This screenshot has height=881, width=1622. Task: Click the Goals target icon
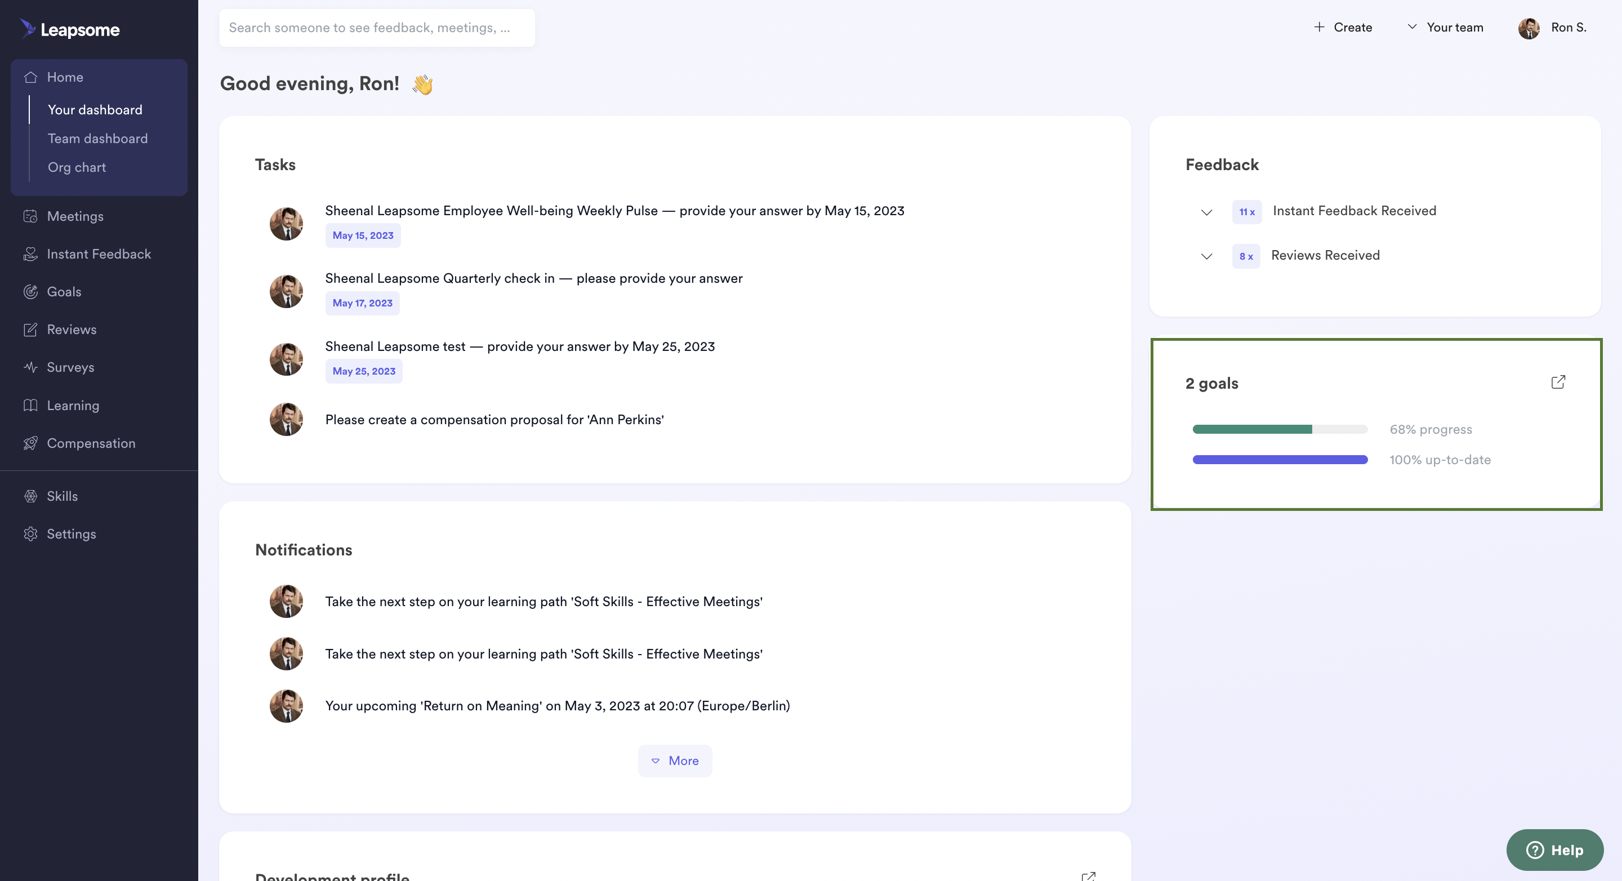30,292
